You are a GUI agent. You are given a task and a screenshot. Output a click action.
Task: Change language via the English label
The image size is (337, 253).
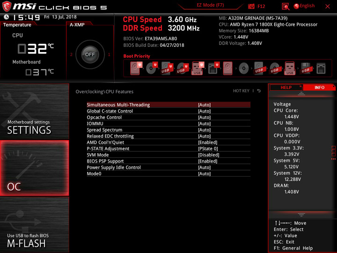[x=307, y=6]
